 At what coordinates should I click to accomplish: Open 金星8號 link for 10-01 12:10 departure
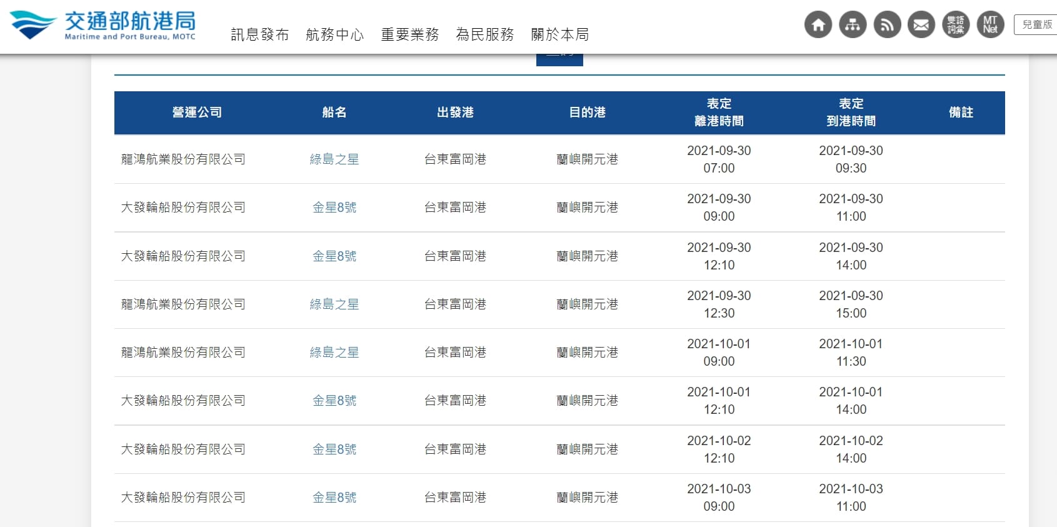334,401
